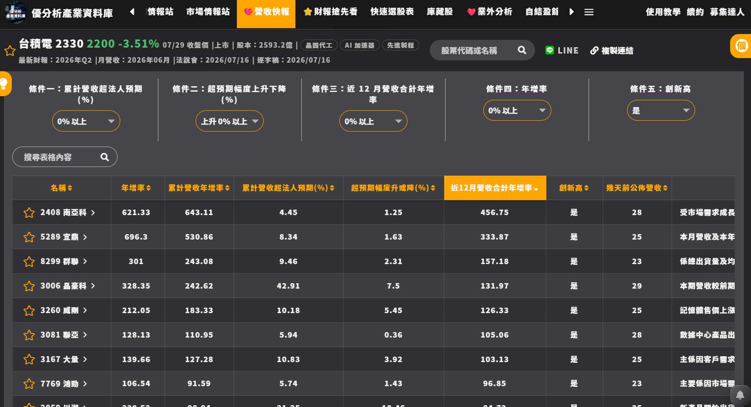Sort by 超預期幅度升或降(%) column
The image size is (751, 407).
(393, 188)
